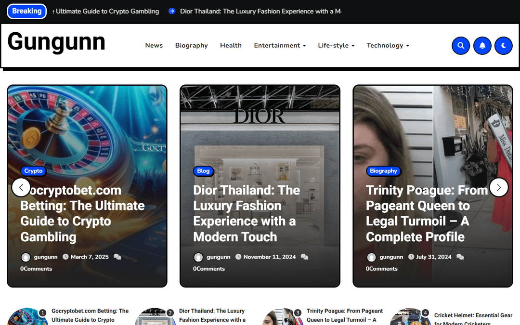Open the Crypto category badge

(34, 171)
